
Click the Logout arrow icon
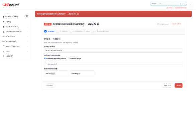(x=3, y=56)
